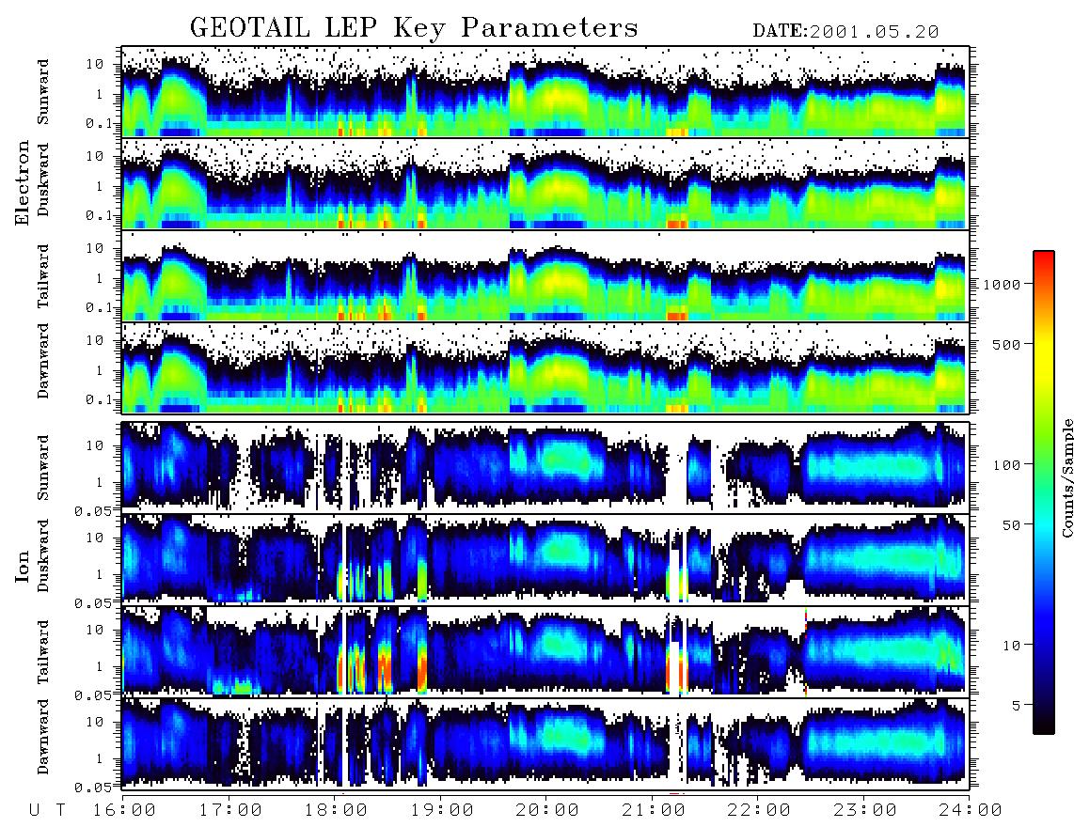Screen dimensions: 1074x827
Task: Click the 23:00 time axis label
Action: click(864, 810)
